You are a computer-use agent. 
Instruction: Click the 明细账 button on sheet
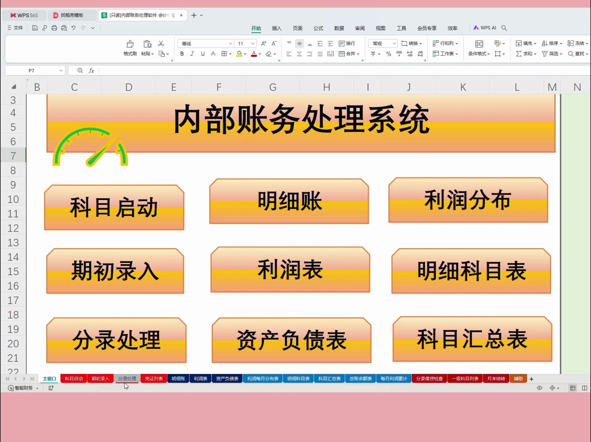pyautogui.click(x=289, y=201)
